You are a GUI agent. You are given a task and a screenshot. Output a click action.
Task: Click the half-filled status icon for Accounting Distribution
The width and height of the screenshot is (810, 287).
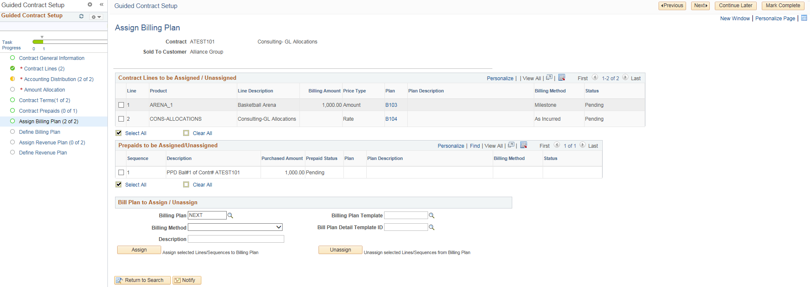click(12, 79)
